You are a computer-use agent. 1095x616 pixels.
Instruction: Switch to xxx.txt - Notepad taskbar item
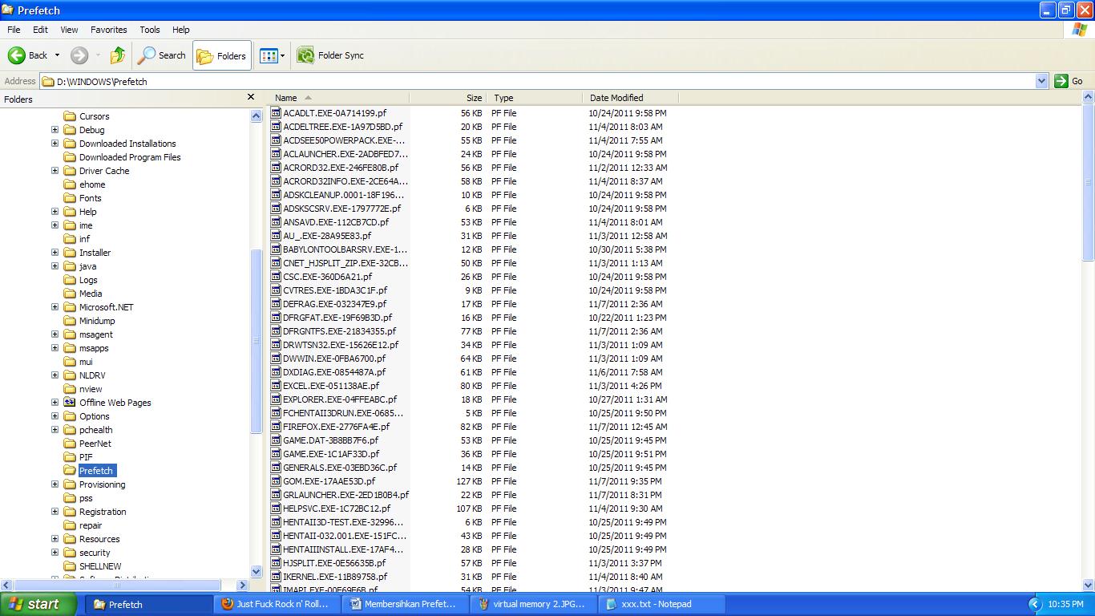click(x=663, y=604)
